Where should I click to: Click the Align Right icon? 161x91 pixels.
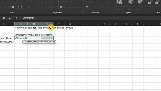(x=46, y=7)
